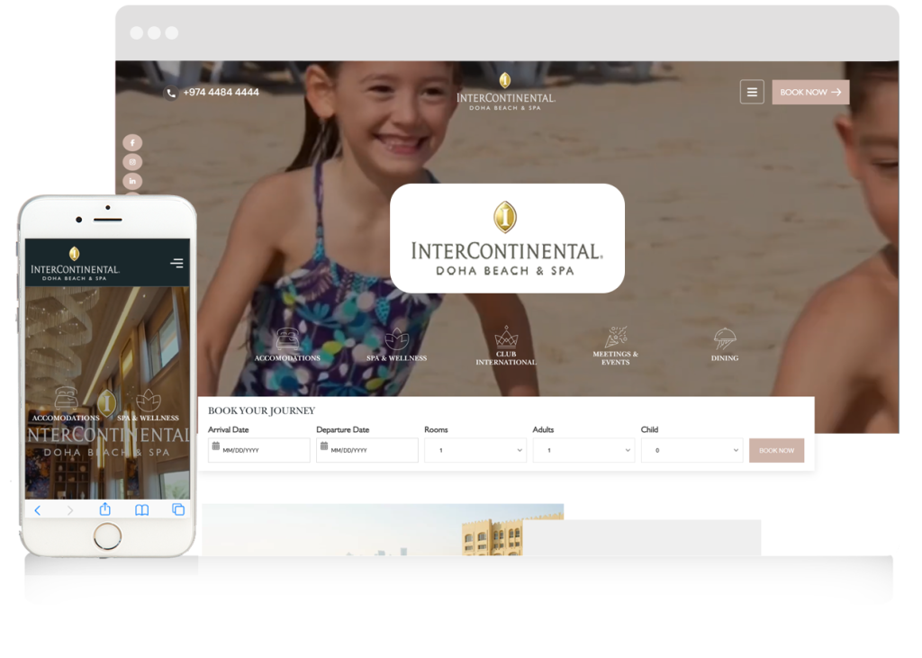Click calendar icon in Arrival Date field
Viewport: 922px width, 658px height.
point(216,446)
